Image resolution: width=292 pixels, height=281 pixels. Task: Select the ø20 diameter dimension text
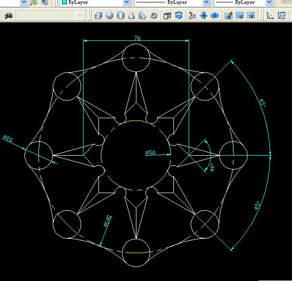(8, 139)
